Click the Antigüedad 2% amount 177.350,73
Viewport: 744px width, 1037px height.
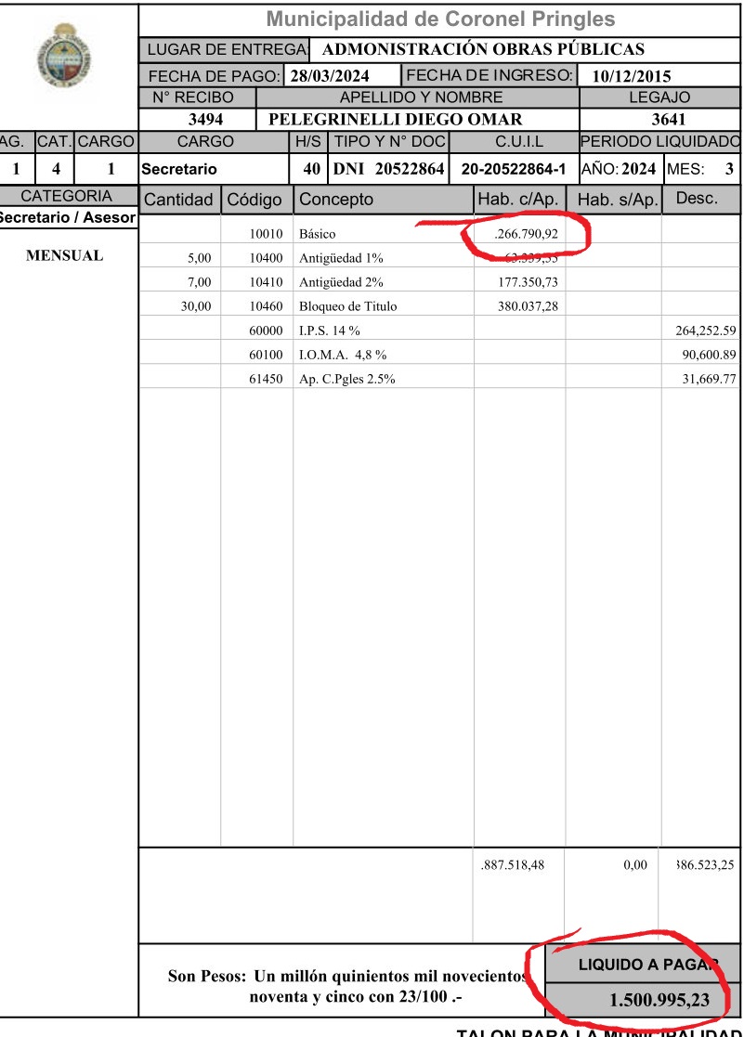(x=528, y=282)
